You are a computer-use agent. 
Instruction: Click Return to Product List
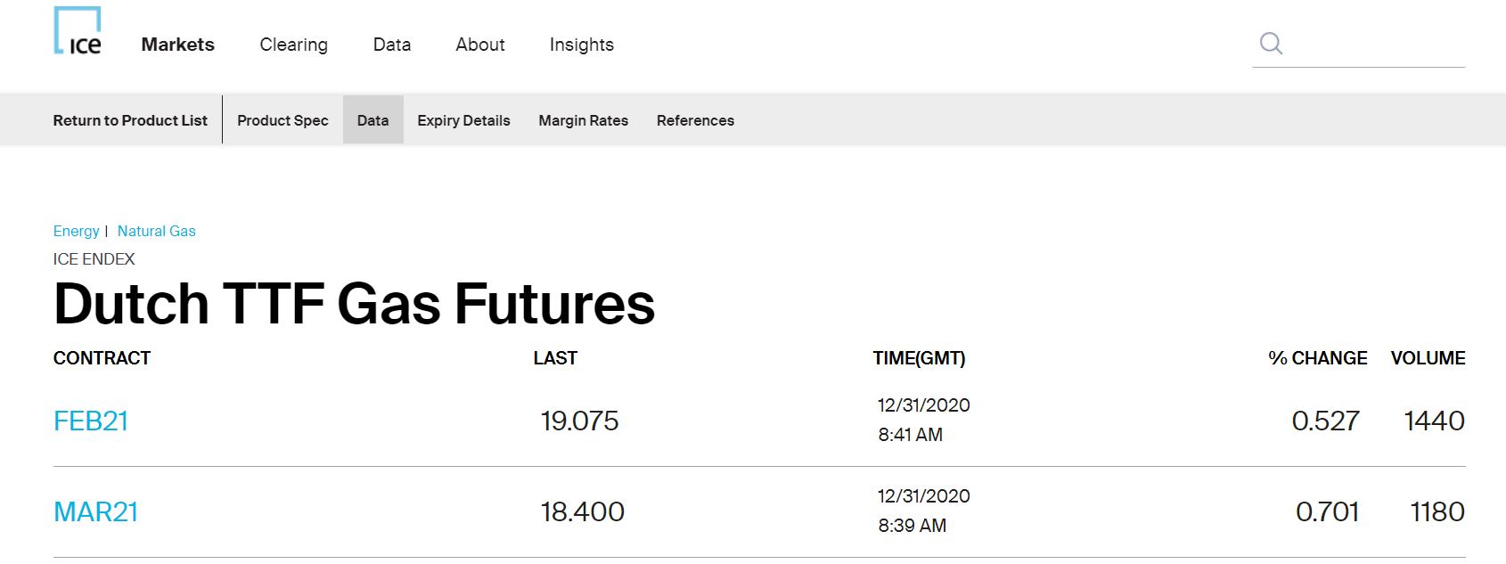click(130, 120)
